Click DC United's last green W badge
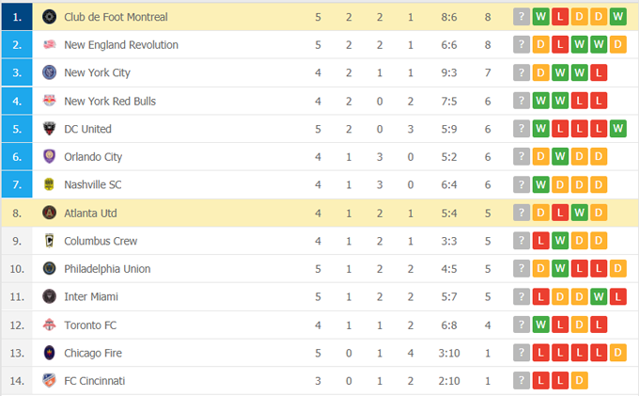Viewport: 639px width, 396px height. pos(616,129)
